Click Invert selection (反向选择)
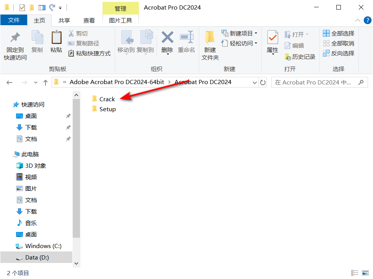Screen dimensions: 373x279 [339, 54]
